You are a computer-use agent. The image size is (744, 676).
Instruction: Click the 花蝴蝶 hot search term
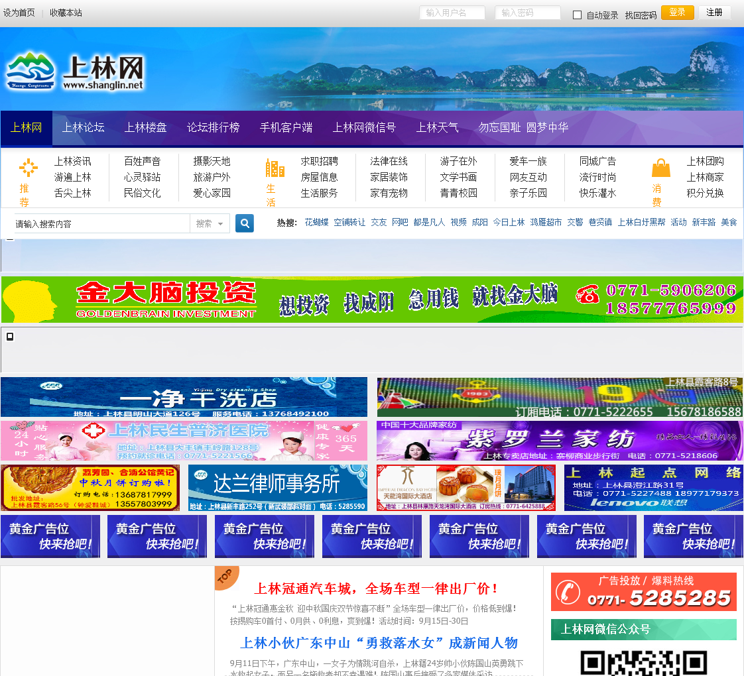coord(316,222)
